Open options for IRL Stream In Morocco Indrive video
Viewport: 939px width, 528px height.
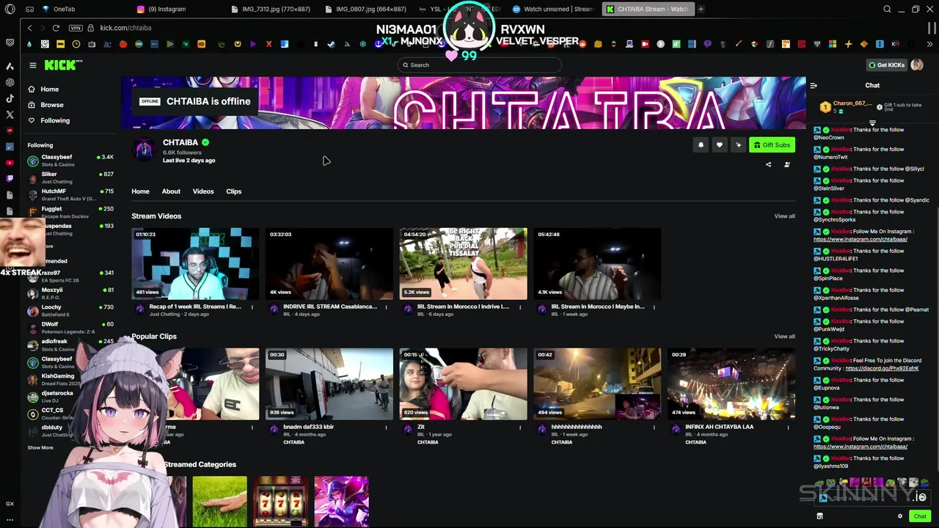click(520, 307)
